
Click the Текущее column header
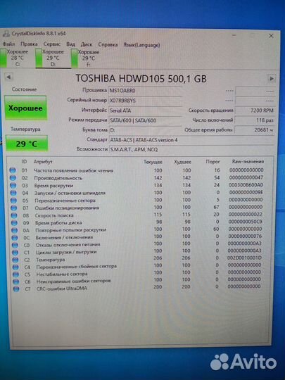153,162
